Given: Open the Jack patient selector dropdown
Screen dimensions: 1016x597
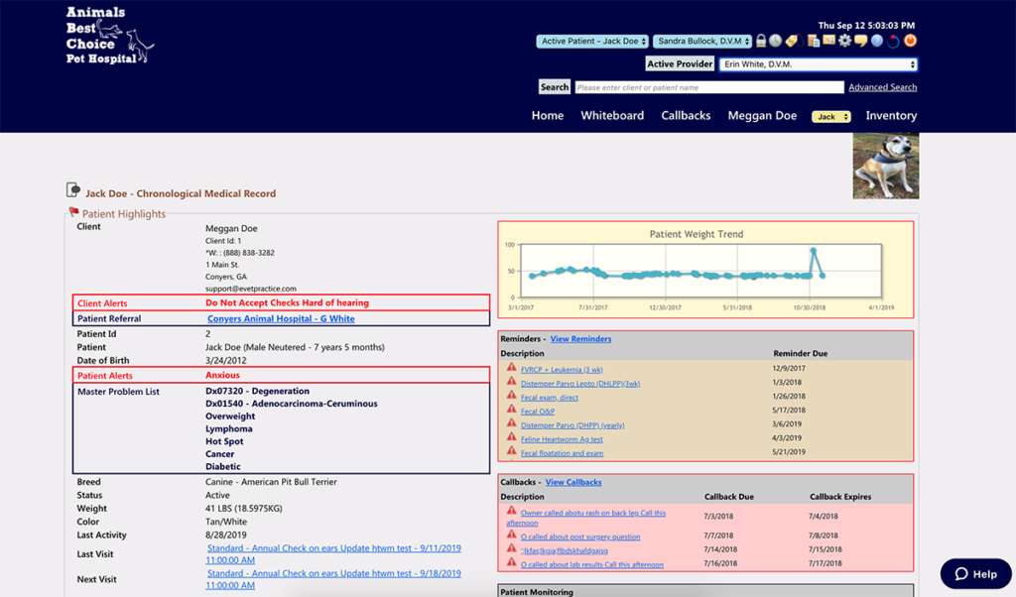Looking at the screenshot, I should click(x=830, y=117).
